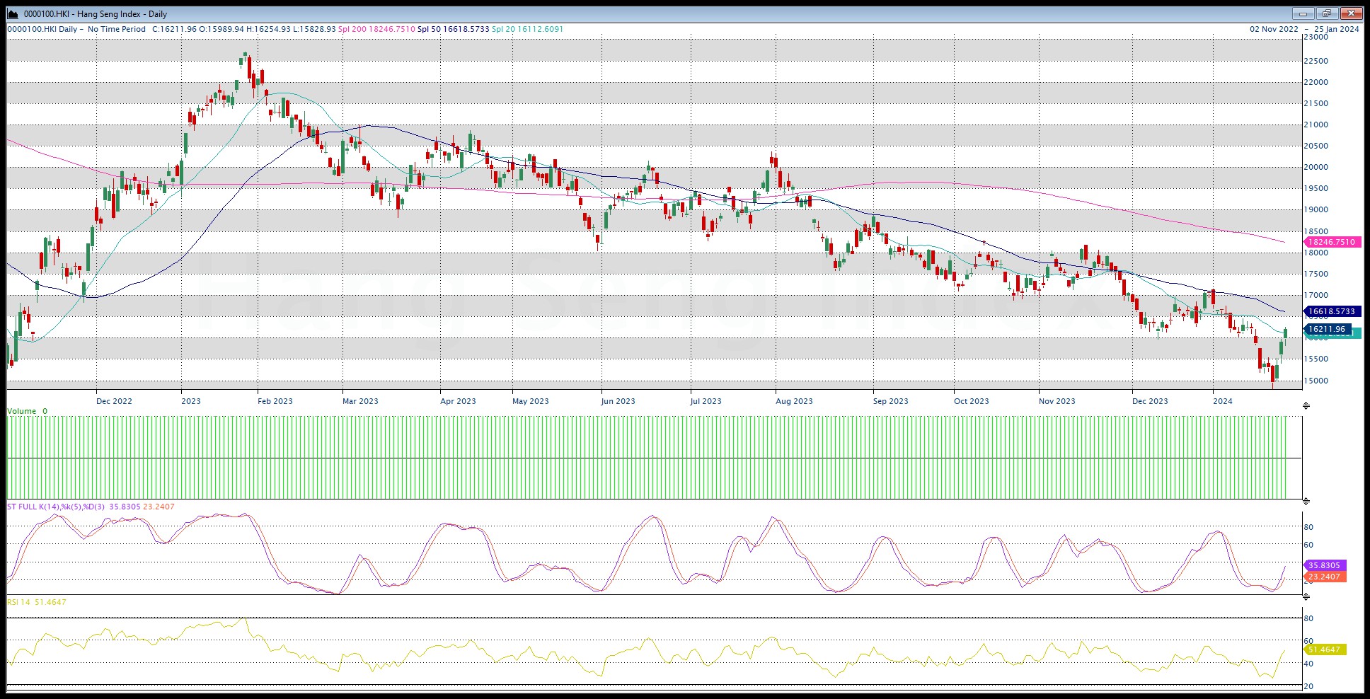Click the 'H:16254.93' high price value

[x=269, y=29]
